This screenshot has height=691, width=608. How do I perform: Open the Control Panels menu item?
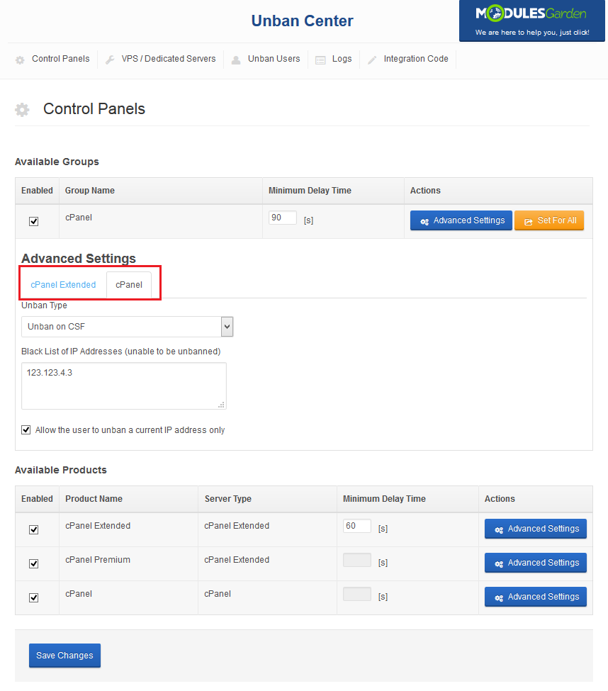60,59
